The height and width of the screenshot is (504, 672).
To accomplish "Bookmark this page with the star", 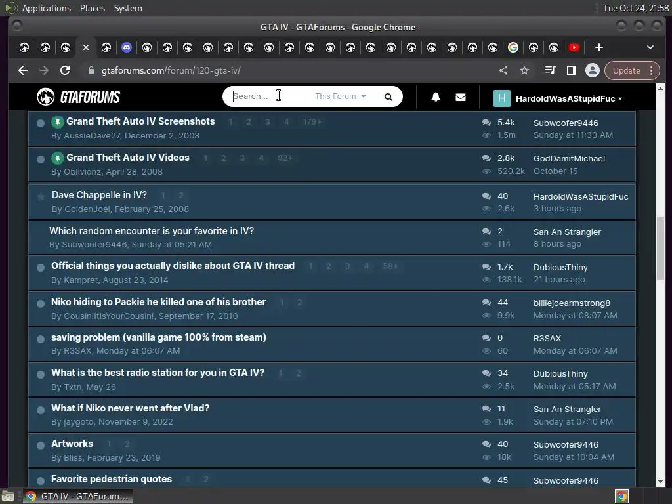I will (524, 70).
